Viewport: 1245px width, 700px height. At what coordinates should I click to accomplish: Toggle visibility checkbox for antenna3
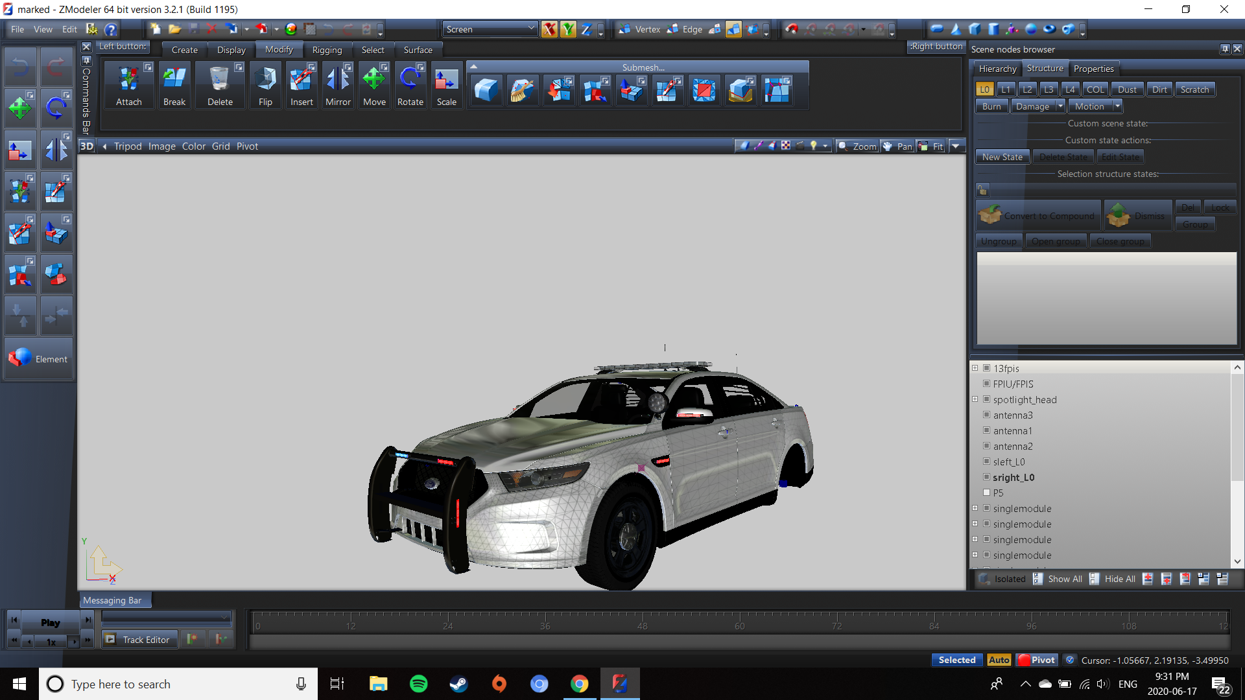[986, 415]
